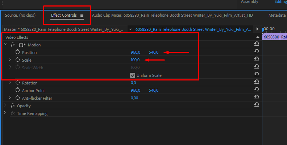Show the timeline view play arrow
Screen dimensions: 287x145
257,29
